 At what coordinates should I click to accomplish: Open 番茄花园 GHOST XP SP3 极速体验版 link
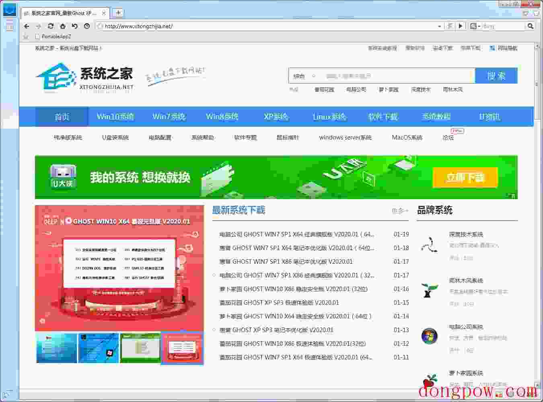[x=279, y=302]
